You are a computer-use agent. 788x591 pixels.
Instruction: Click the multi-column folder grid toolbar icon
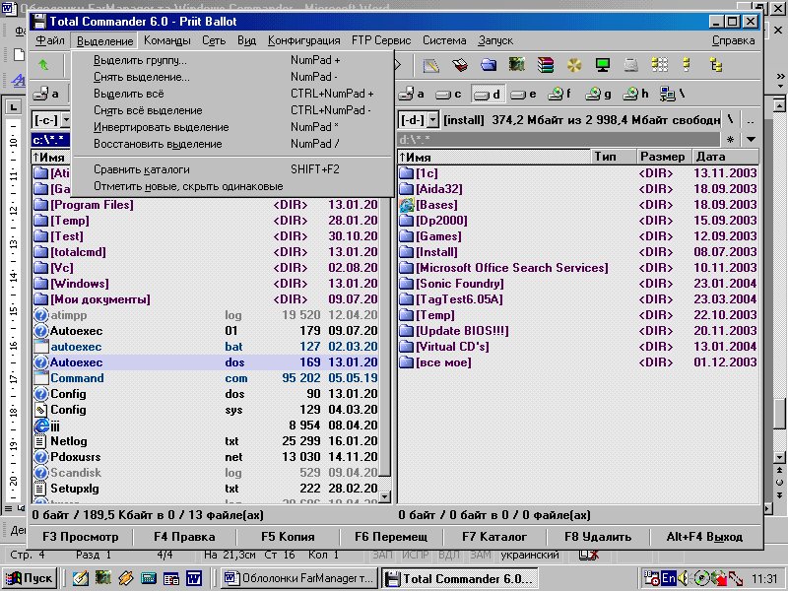[x=659, y=65]
